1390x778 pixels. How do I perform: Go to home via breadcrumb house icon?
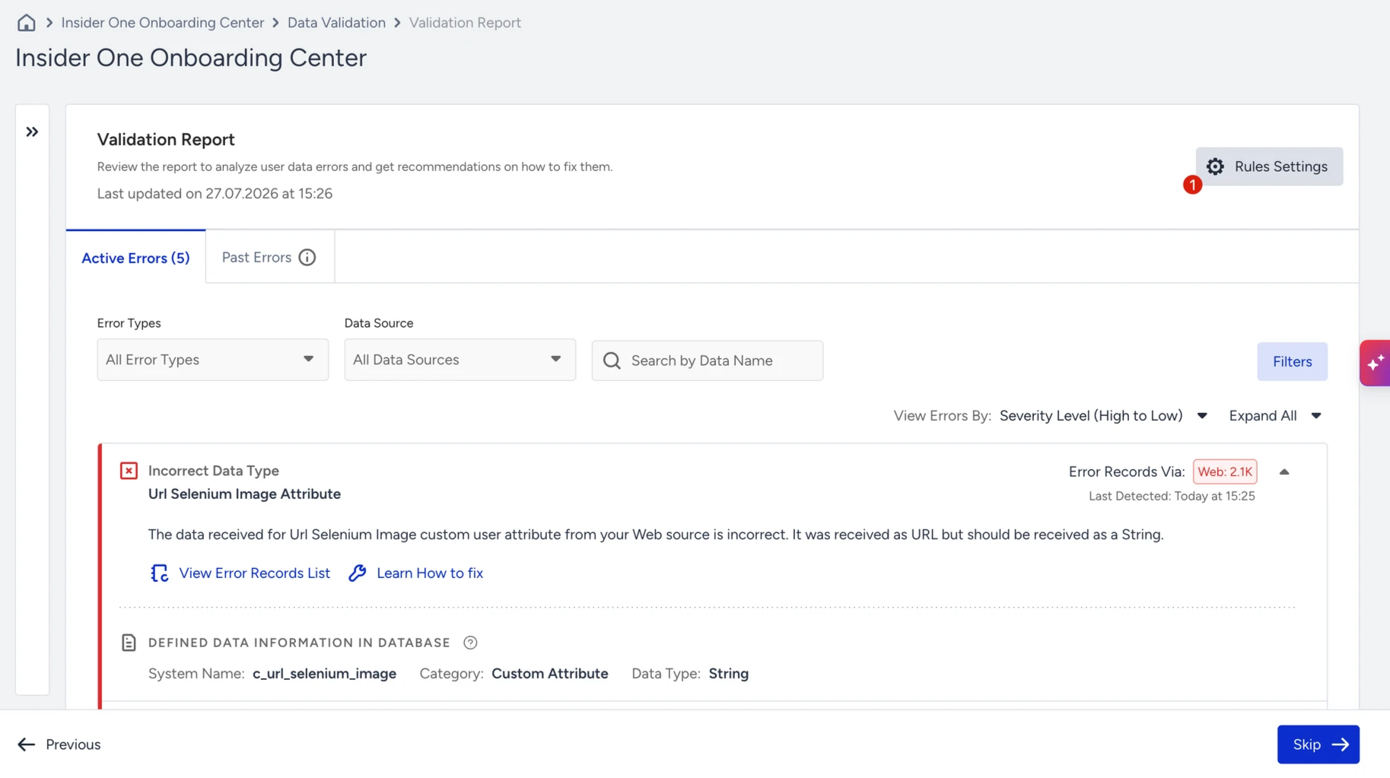tap(26, 23)
